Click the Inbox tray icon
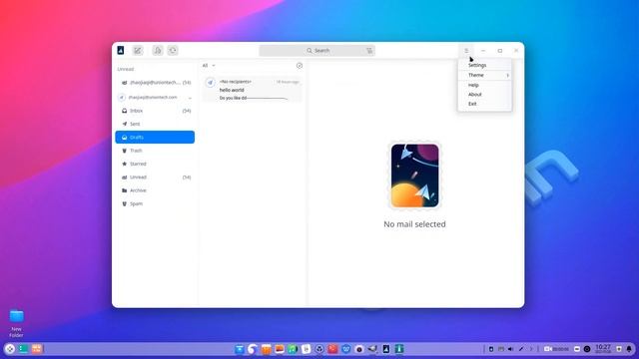This screenshot has width=639, height=359. [124, 111]
